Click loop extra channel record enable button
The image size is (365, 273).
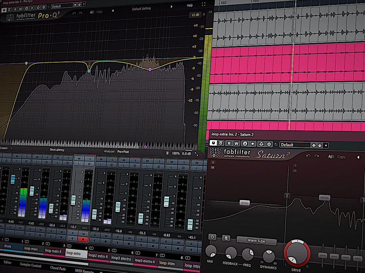point(83,239)
